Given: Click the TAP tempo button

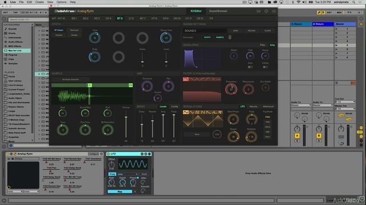Looking at the screenshot, I should 15,13.
